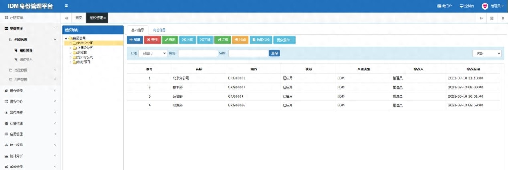Toggle the sidebar hamburger menu icon

coord(66,6)
